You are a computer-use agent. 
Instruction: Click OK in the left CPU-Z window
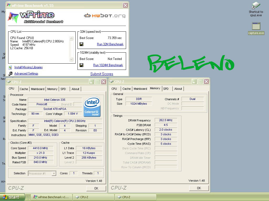click(96, 188)
